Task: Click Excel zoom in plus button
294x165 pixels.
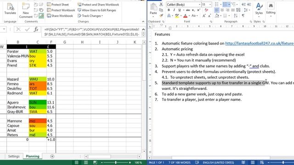Action: click(x=130, y=163)
